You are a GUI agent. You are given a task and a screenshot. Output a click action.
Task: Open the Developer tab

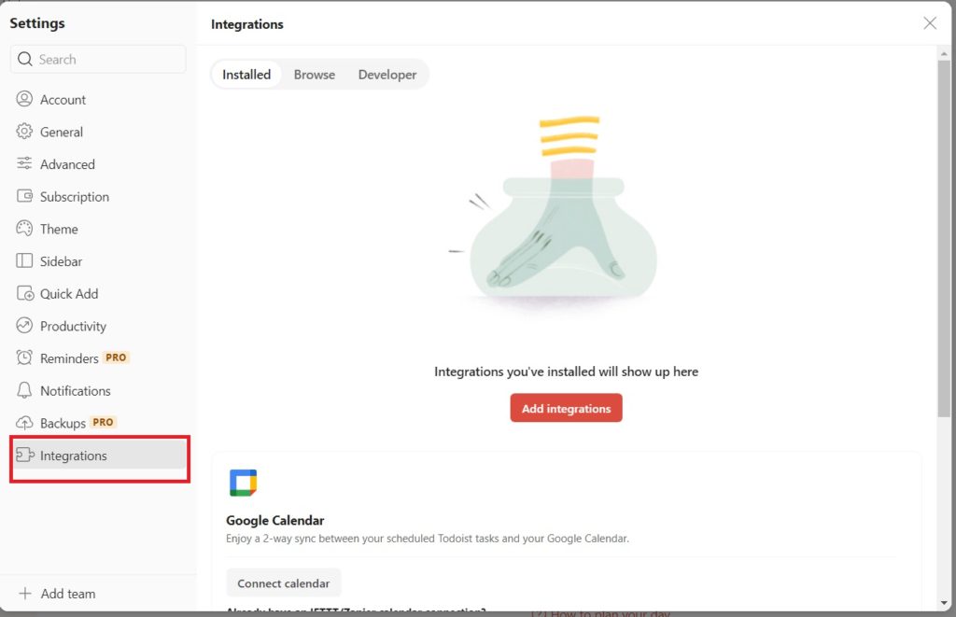coord(387,75)
